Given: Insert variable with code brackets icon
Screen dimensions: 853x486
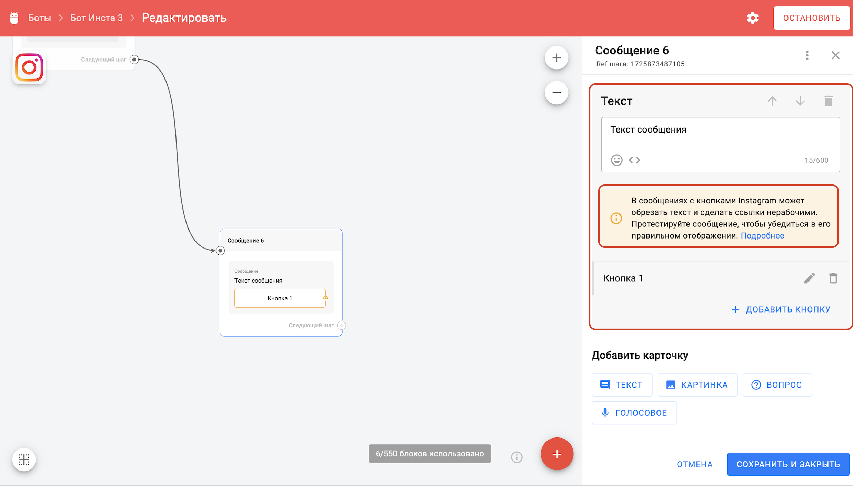Looking at the screenshot, I should click(x=634, y=160).
